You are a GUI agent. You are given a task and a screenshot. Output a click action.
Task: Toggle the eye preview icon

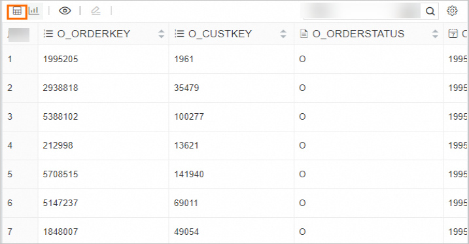click(65, 10)
